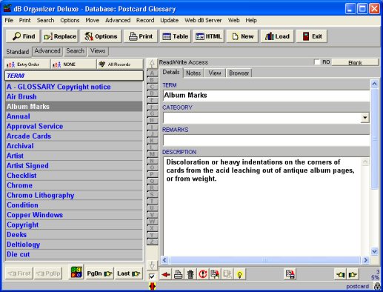Click the padlock icon in status bar
Viewport: 383px width, 292px height.
pos(377,286)
